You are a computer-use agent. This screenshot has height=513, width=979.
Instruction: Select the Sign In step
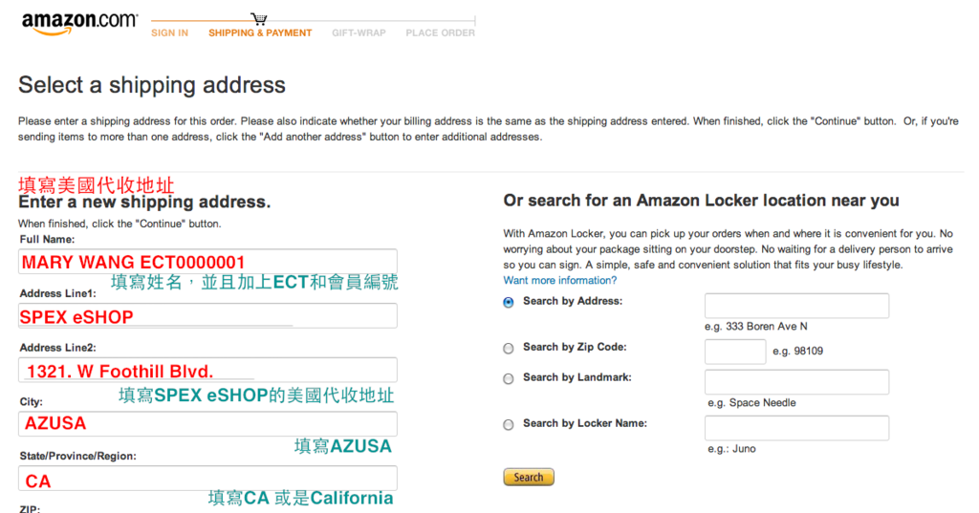tap(170, 33)
